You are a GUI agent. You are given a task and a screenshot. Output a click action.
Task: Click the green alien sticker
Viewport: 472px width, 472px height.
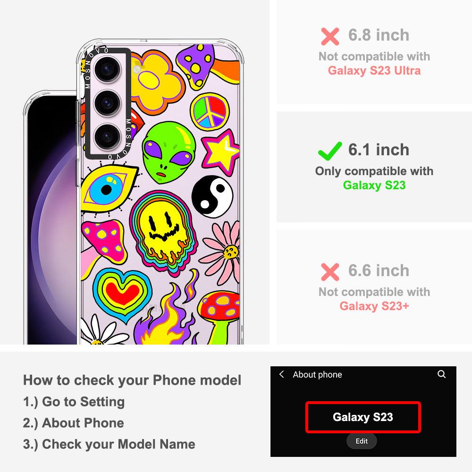pyautogui.click(x=169, y=152)
